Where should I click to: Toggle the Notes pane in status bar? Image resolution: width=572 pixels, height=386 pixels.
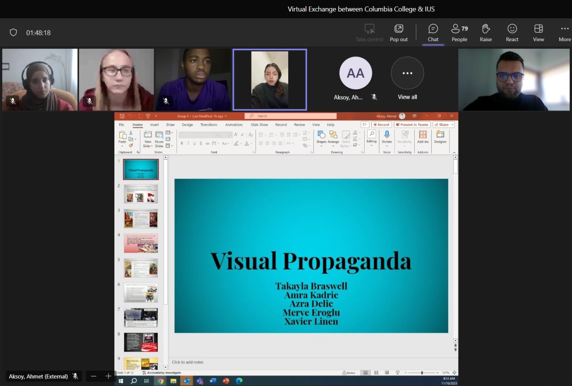349,373
